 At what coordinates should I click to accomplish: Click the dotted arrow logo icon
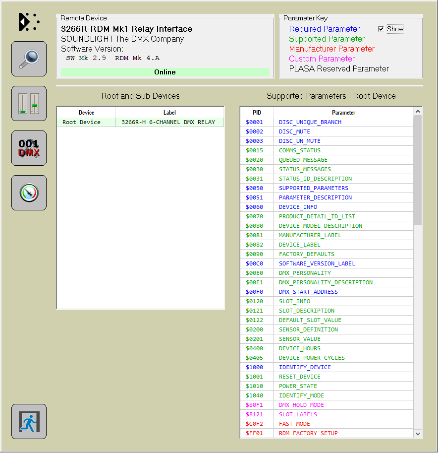click(x=29, y=22)
